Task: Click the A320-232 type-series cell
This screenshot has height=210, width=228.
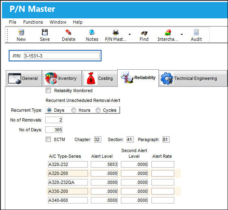Action: [x=68, y=164]
